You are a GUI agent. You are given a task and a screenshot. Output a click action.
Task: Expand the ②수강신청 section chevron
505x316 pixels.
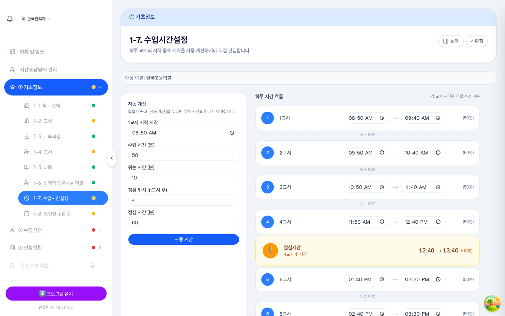click(100, 230)
